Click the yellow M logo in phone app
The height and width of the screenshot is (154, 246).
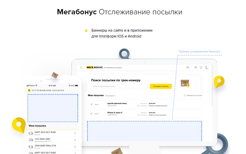pyautogui.click(x=29, y=90)
